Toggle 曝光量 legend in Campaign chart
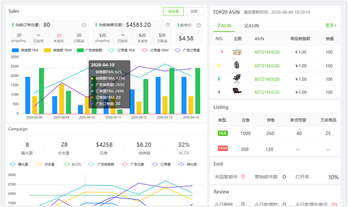The image size is (348, 207). coord(19,164)
